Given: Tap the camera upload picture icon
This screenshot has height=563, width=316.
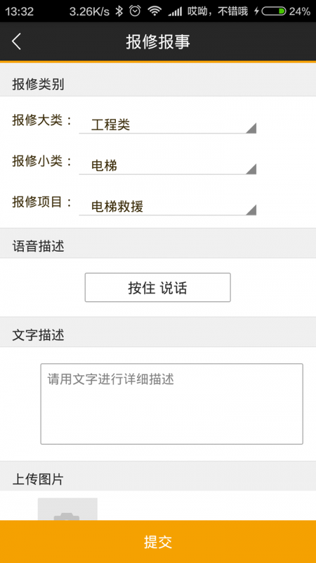Looking at the screenshot, I should (x=67, y=509).
